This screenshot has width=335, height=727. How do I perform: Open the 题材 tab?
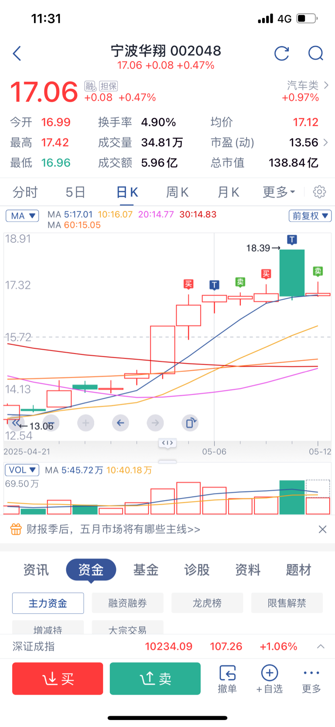299,570
